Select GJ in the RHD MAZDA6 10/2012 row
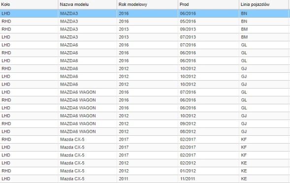 (244, 68)
